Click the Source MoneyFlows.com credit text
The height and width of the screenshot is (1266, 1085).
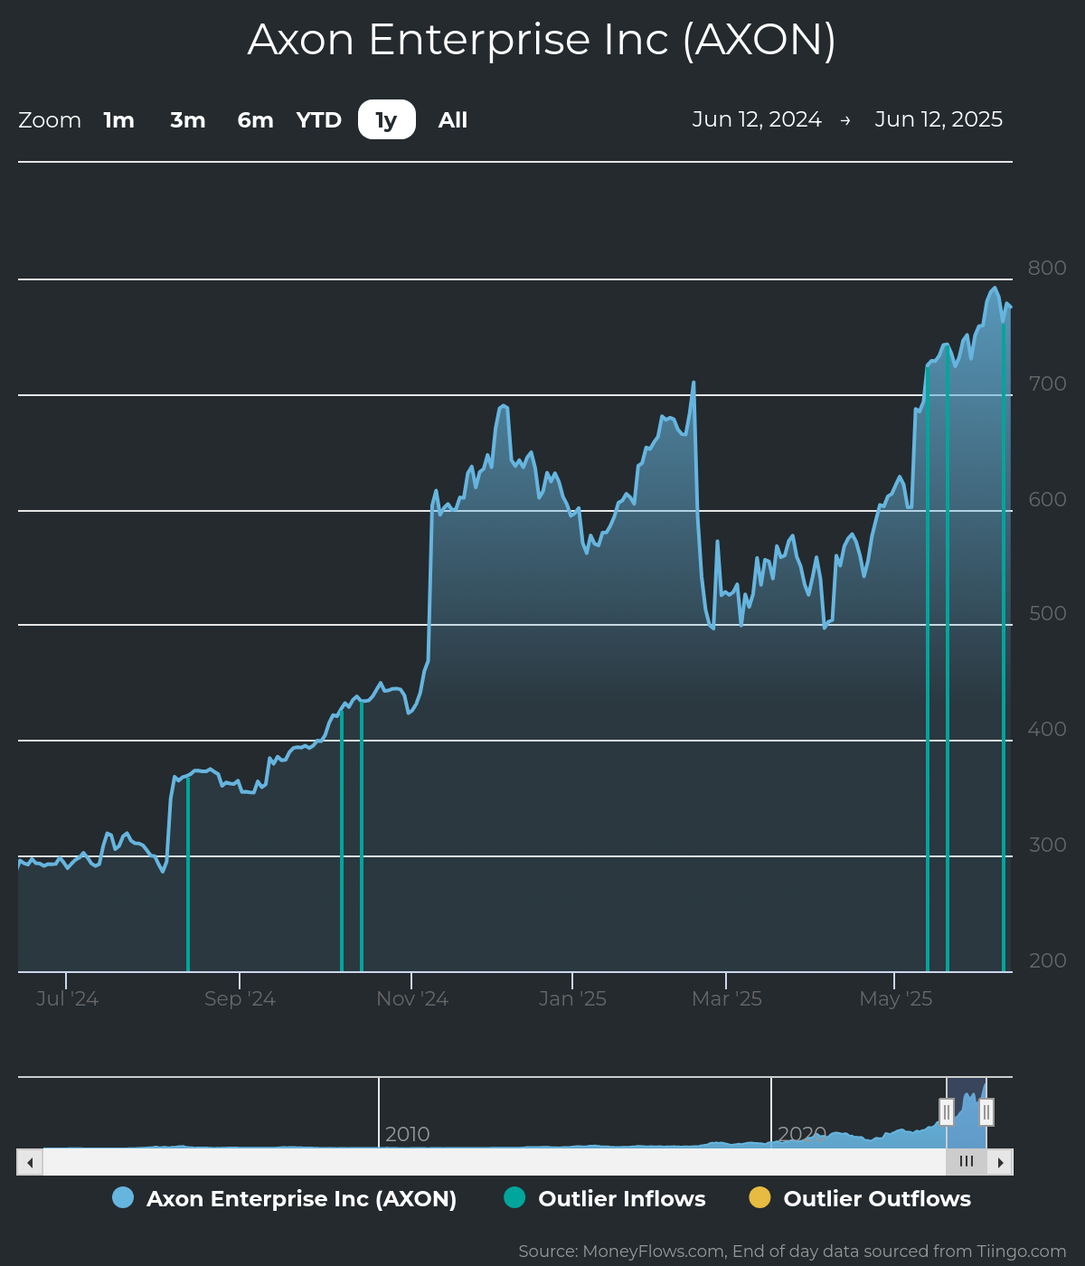point(792,1251)
